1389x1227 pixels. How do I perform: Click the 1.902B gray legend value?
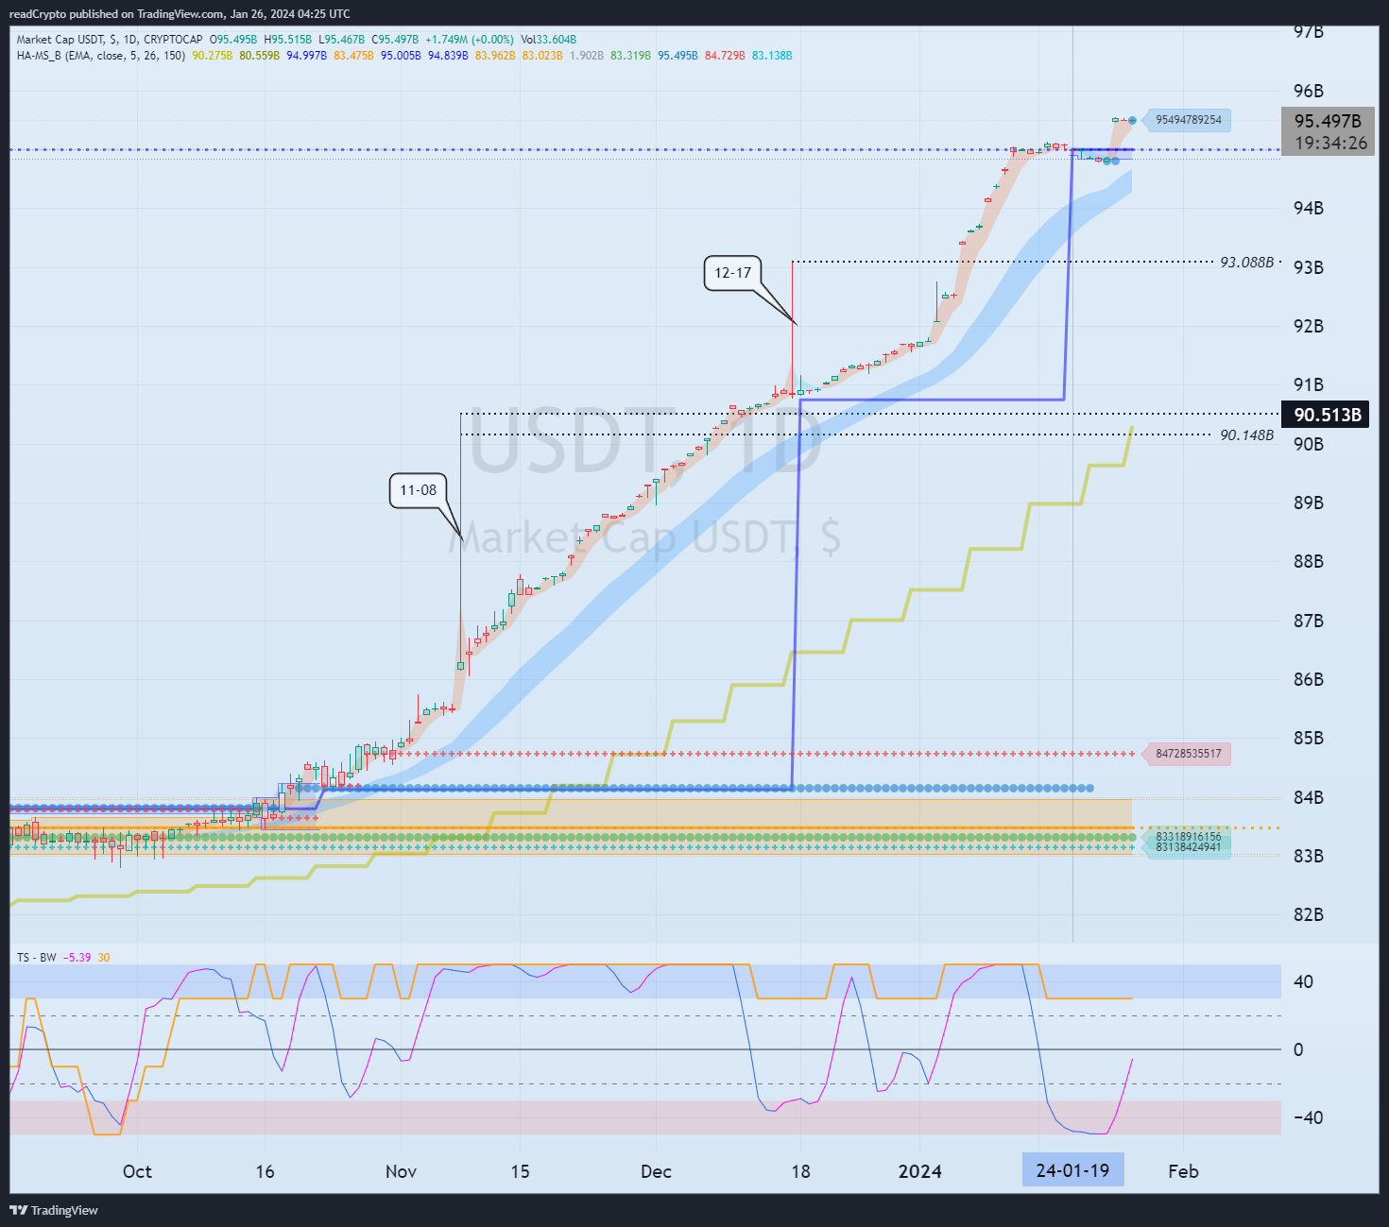tap(586, 56)
